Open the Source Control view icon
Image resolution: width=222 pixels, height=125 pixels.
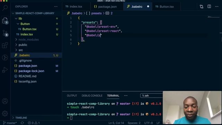coord(5,33)
